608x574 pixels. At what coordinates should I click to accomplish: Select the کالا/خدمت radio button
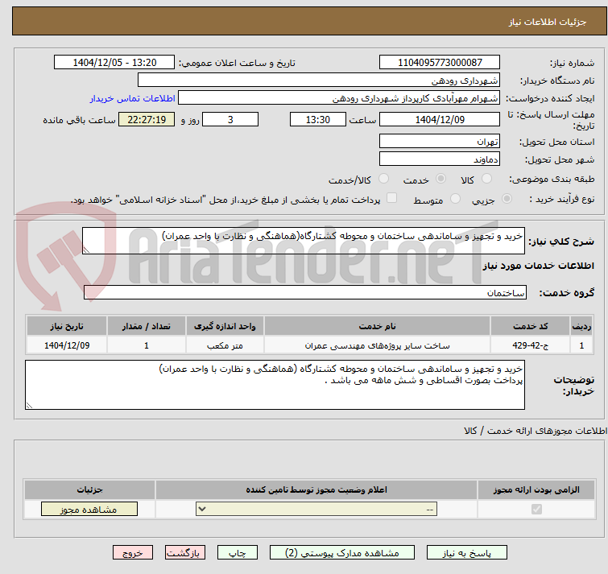coord(383,179)
